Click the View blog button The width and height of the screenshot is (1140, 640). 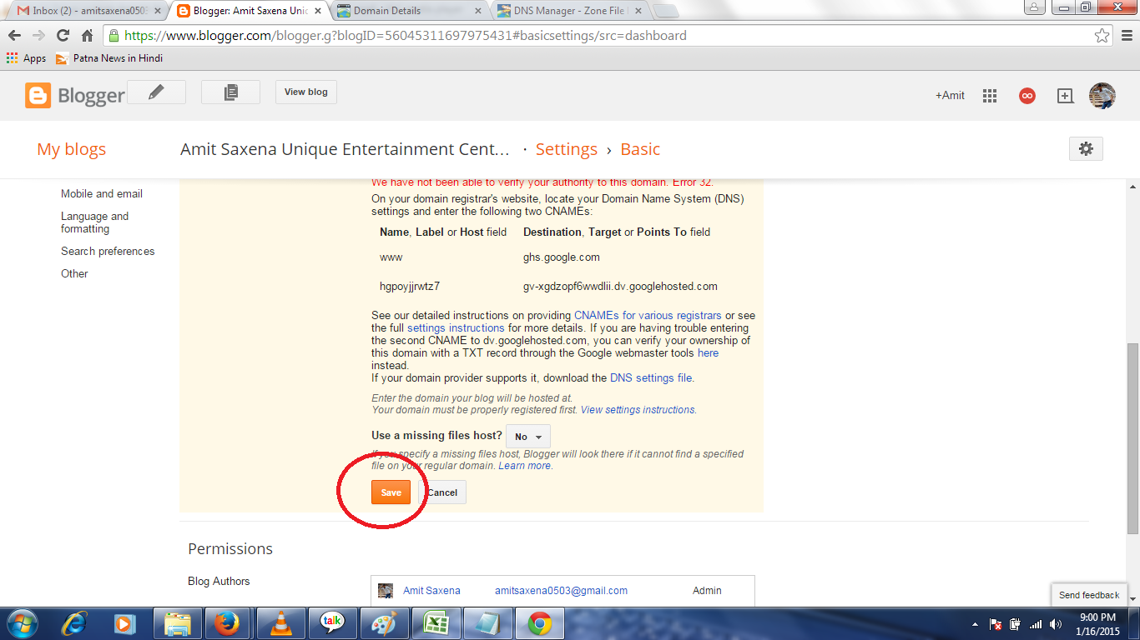[306, 92]
